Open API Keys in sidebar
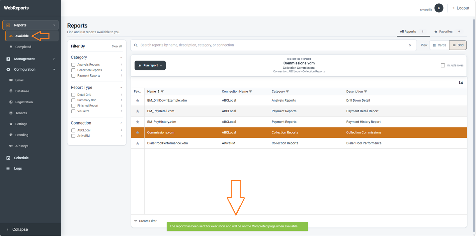Image resolution: width=476 pixels, height=236 pixels. tap(22, 146)
